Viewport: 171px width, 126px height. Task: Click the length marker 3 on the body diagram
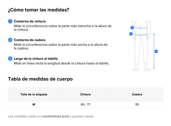pos(156,51)
